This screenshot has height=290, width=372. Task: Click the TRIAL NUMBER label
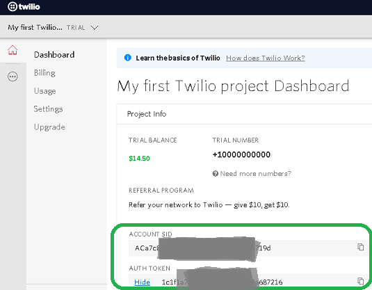[x=235, y=140]
